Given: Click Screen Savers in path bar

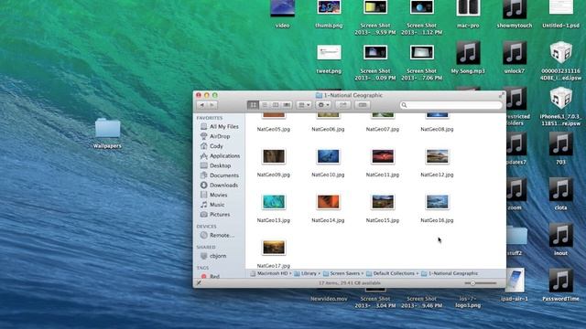Looking at the screenshot, I should click(x=341, y=273).
